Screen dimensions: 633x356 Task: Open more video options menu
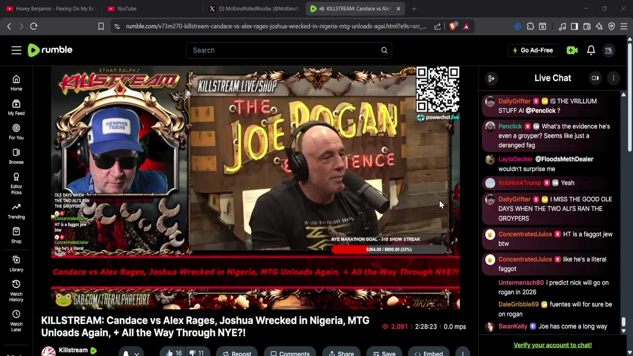click(463, 353)
